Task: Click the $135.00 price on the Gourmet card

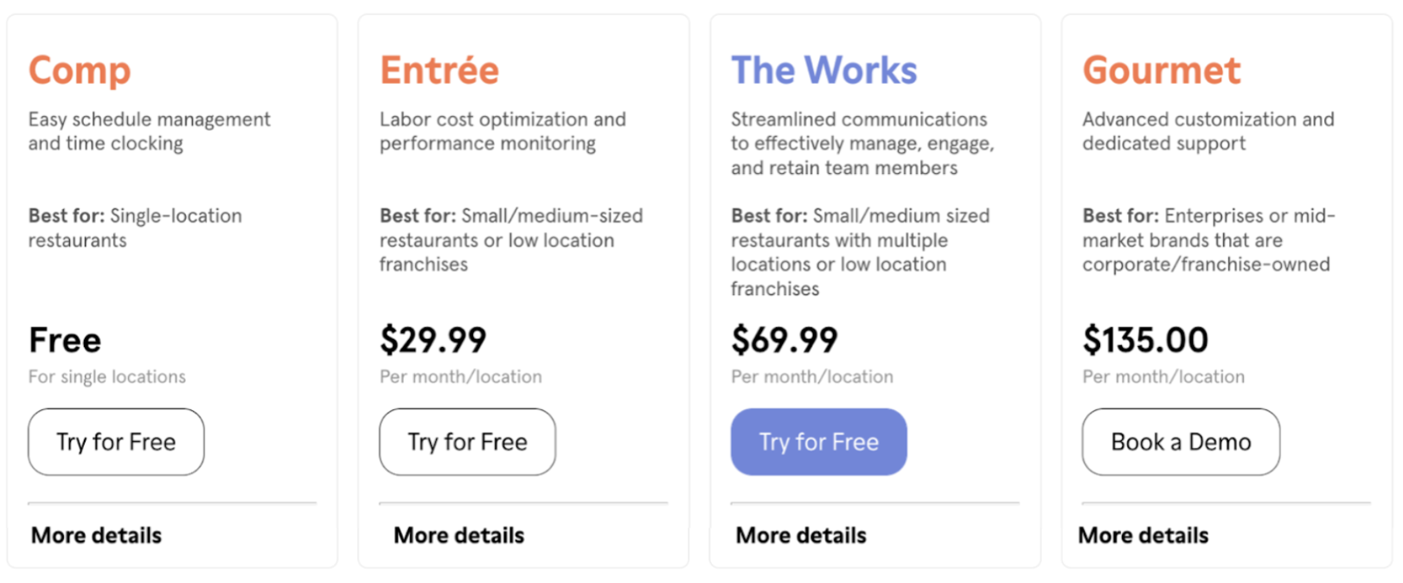Action: pyautogui.click(x=1144, y=340)
